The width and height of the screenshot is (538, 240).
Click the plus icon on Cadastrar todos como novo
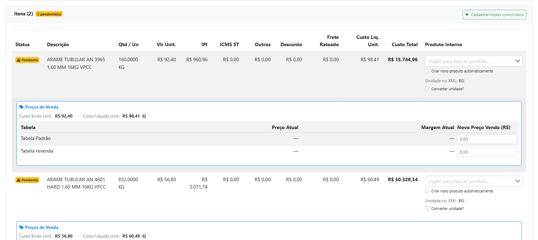click(x=467, y=15)
